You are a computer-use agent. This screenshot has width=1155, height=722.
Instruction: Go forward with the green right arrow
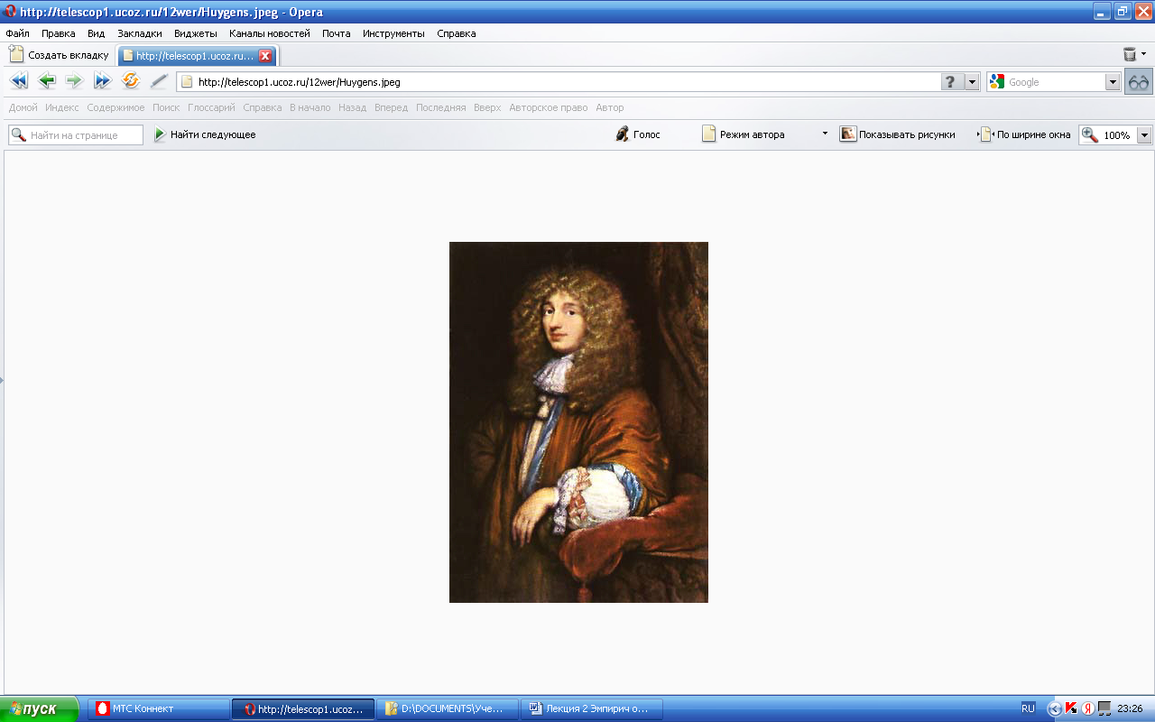point(74,81)
